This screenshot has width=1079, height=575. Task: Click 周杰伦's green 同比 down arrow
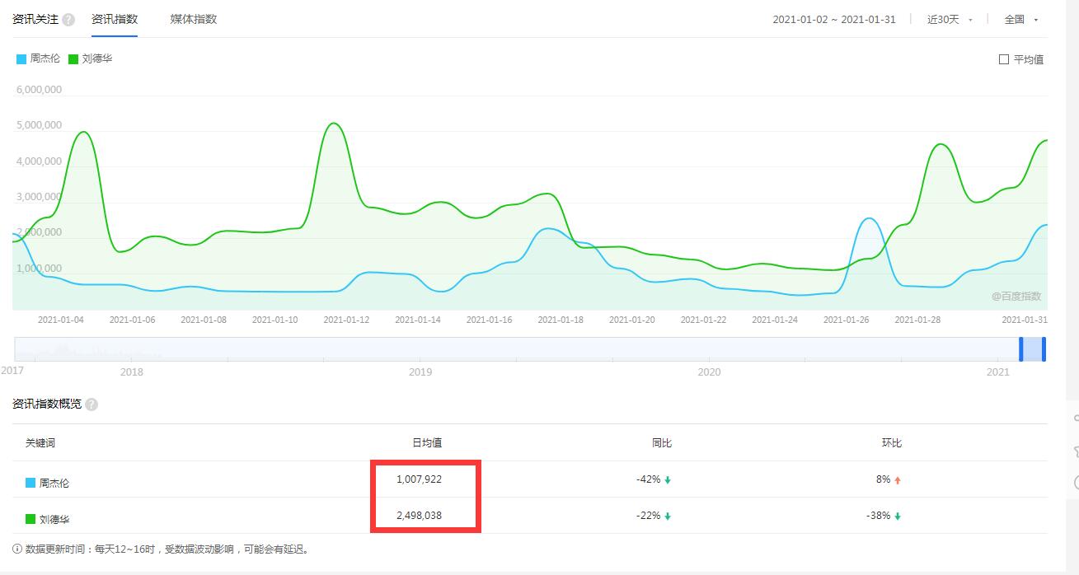[x=668, y=480]
